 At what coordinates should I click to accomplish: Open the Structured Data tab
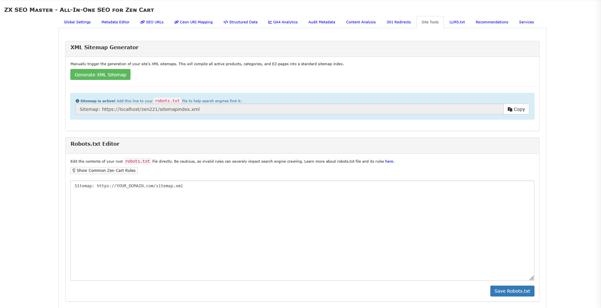pos(241,22)
